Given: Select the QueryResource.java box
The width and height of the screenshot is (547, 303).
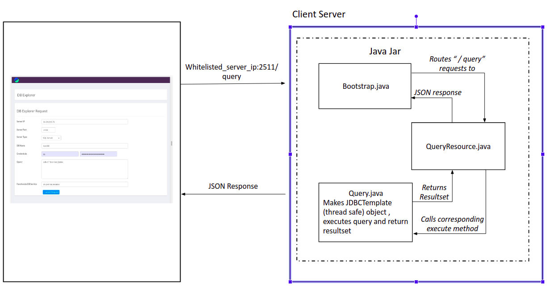Looking at the screenshot, I should coord(458,146).
